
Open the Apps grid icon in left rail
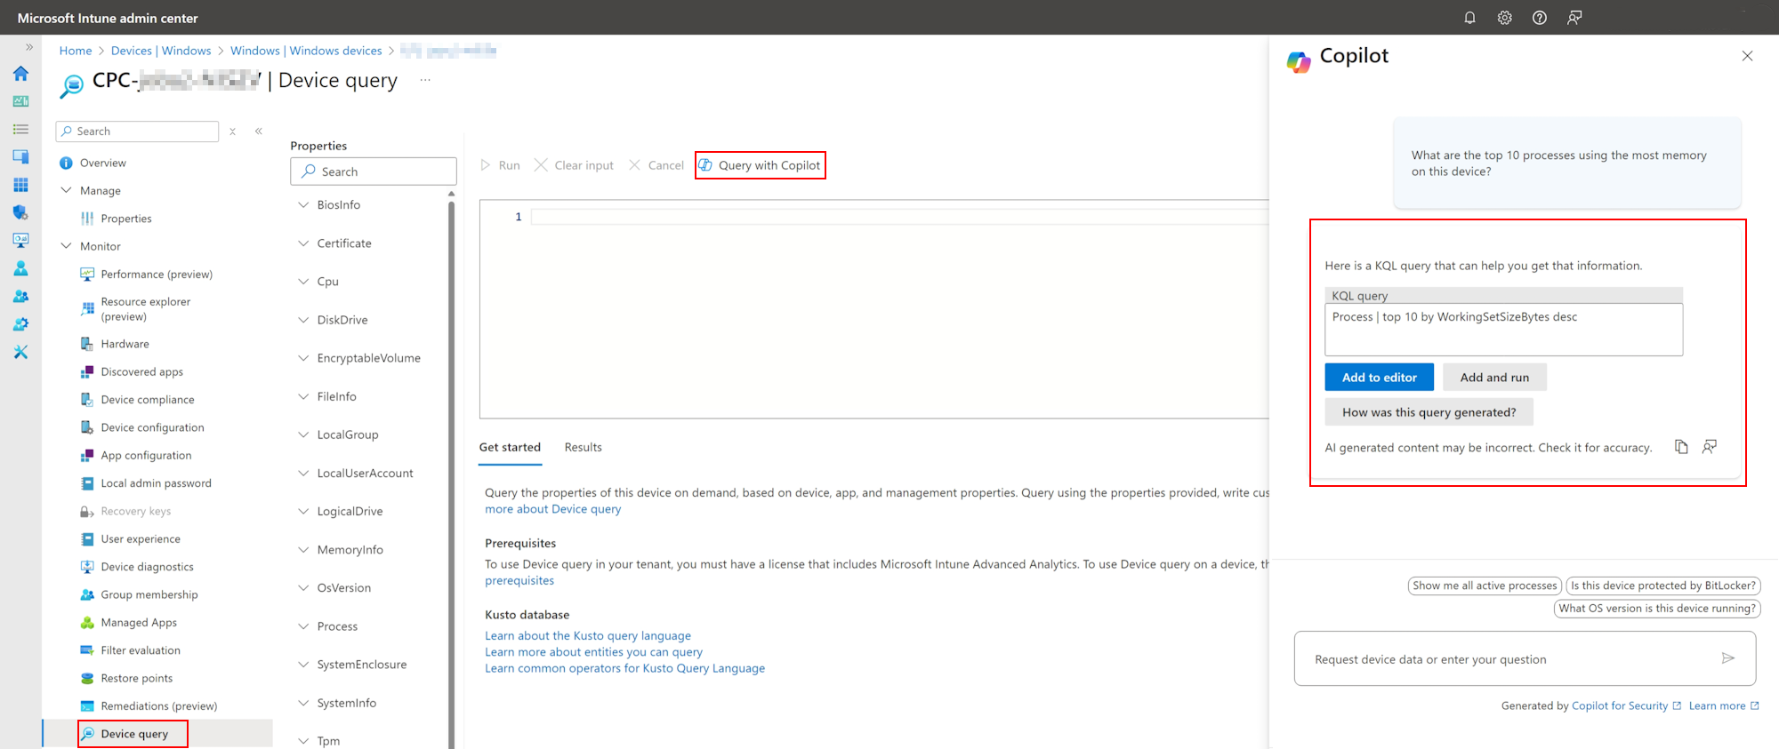point(20,185)
